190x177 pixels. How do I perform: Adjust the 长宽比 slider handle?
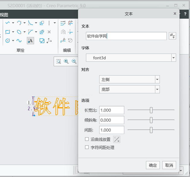151,110
